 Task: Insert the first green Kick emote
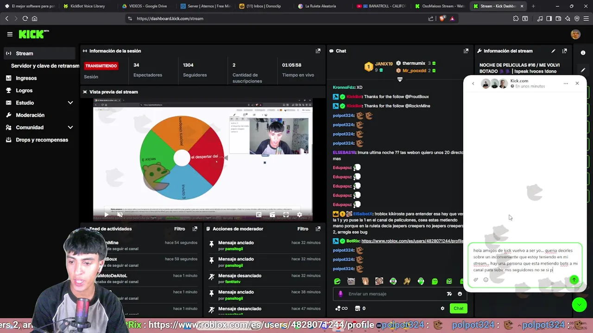(337, 281)
